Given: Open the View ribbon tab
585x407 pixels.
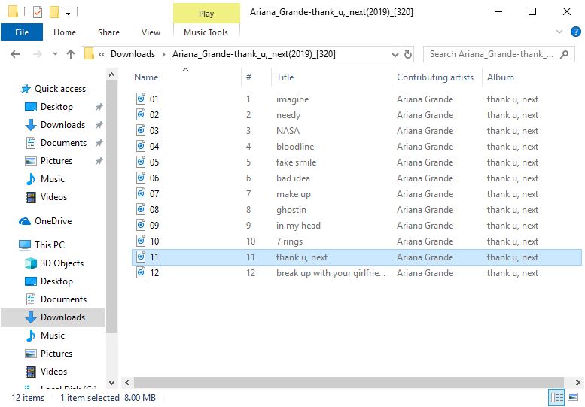Looking at the screenshot, I should pyautogui.click(x=151, y=32).
